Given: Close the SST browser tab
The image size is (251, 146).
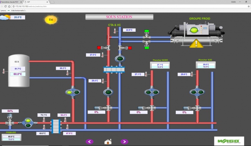Looking at the screenshot, I should pyautogui.click(x=47, y=2).
